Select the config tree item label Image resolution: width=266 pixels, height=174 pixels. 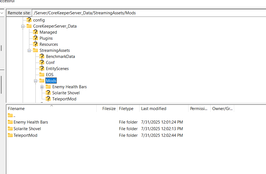coord(39,20)
